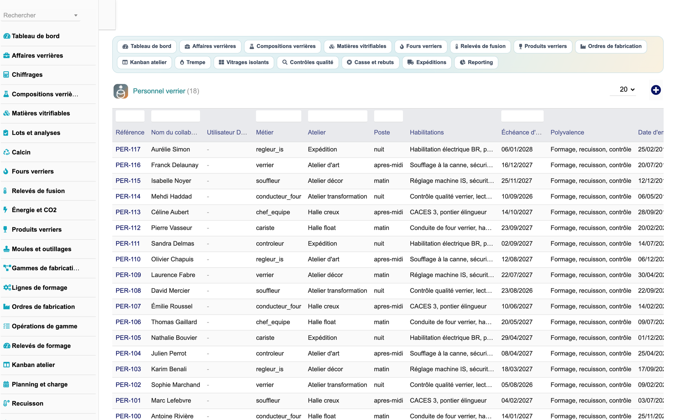Open record PER-110
Viewport: 678px width, 420px height.
128,259
